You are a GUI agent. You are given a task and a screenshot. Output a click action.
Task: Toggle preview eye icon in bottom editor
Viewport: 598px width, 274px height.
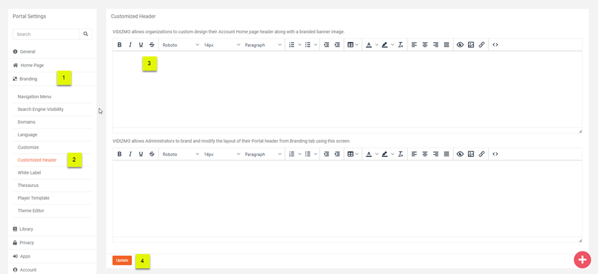pos(460,154)
